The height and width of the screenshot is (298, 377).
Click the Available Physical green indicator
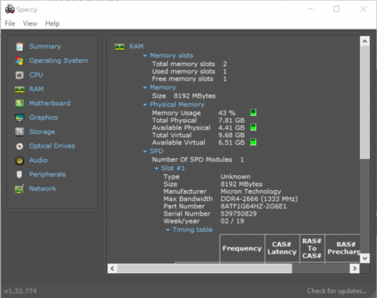[x=253, y=127]
